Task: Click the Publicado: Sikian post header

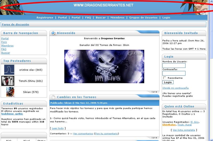Action: (x=104, y=103)
